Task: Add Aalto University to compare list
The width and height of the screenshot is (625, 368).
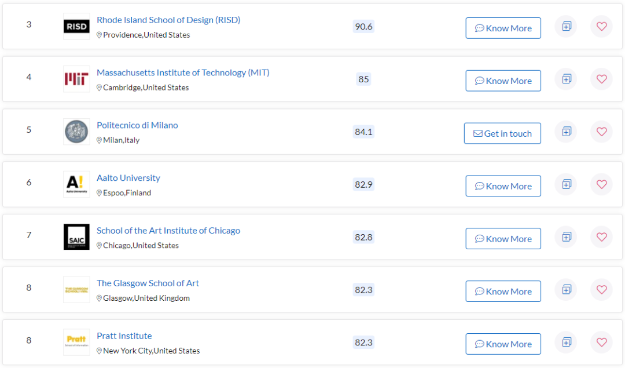Action: coord(566,184)
